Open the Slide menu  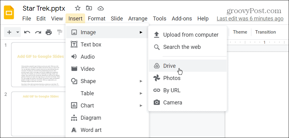117,19
